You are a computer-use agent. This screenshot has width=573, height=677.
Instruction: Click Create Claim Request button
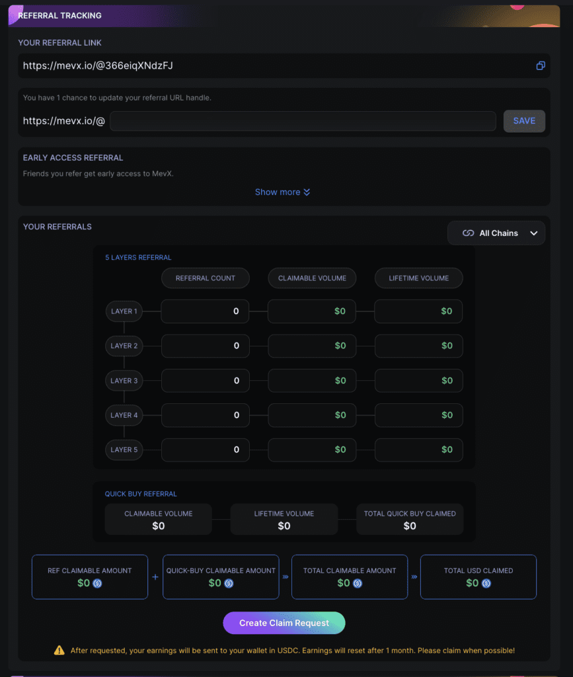coord(284,623)
